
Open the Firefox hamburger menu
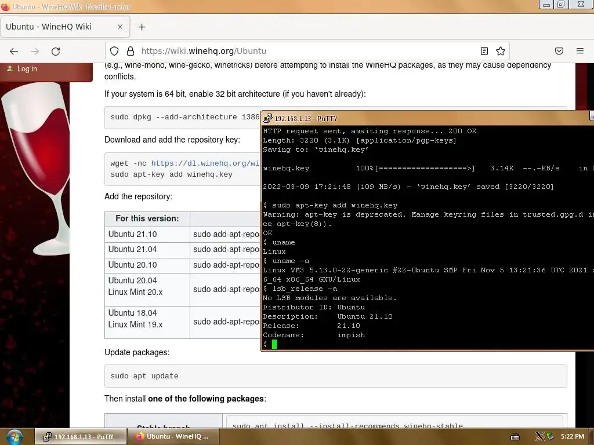(580, 51)
